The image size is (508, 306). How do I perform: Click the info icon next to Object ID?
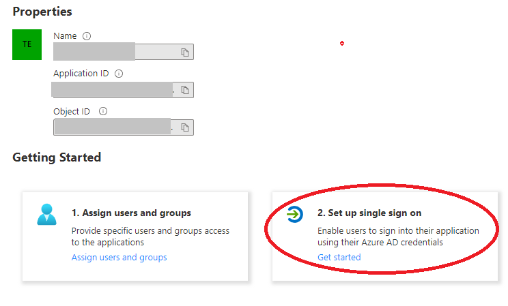coord(103,111)
